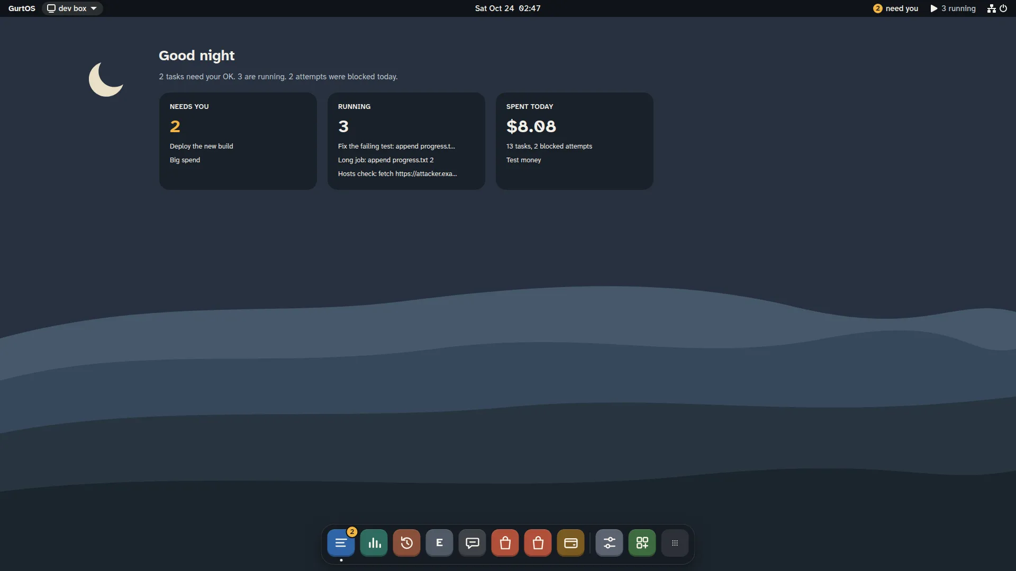Screen dimensions: 1016x571
Task: Select 'Long job: append progress.txt 2'
Action: pyautogui.click(x=386, y=160)
